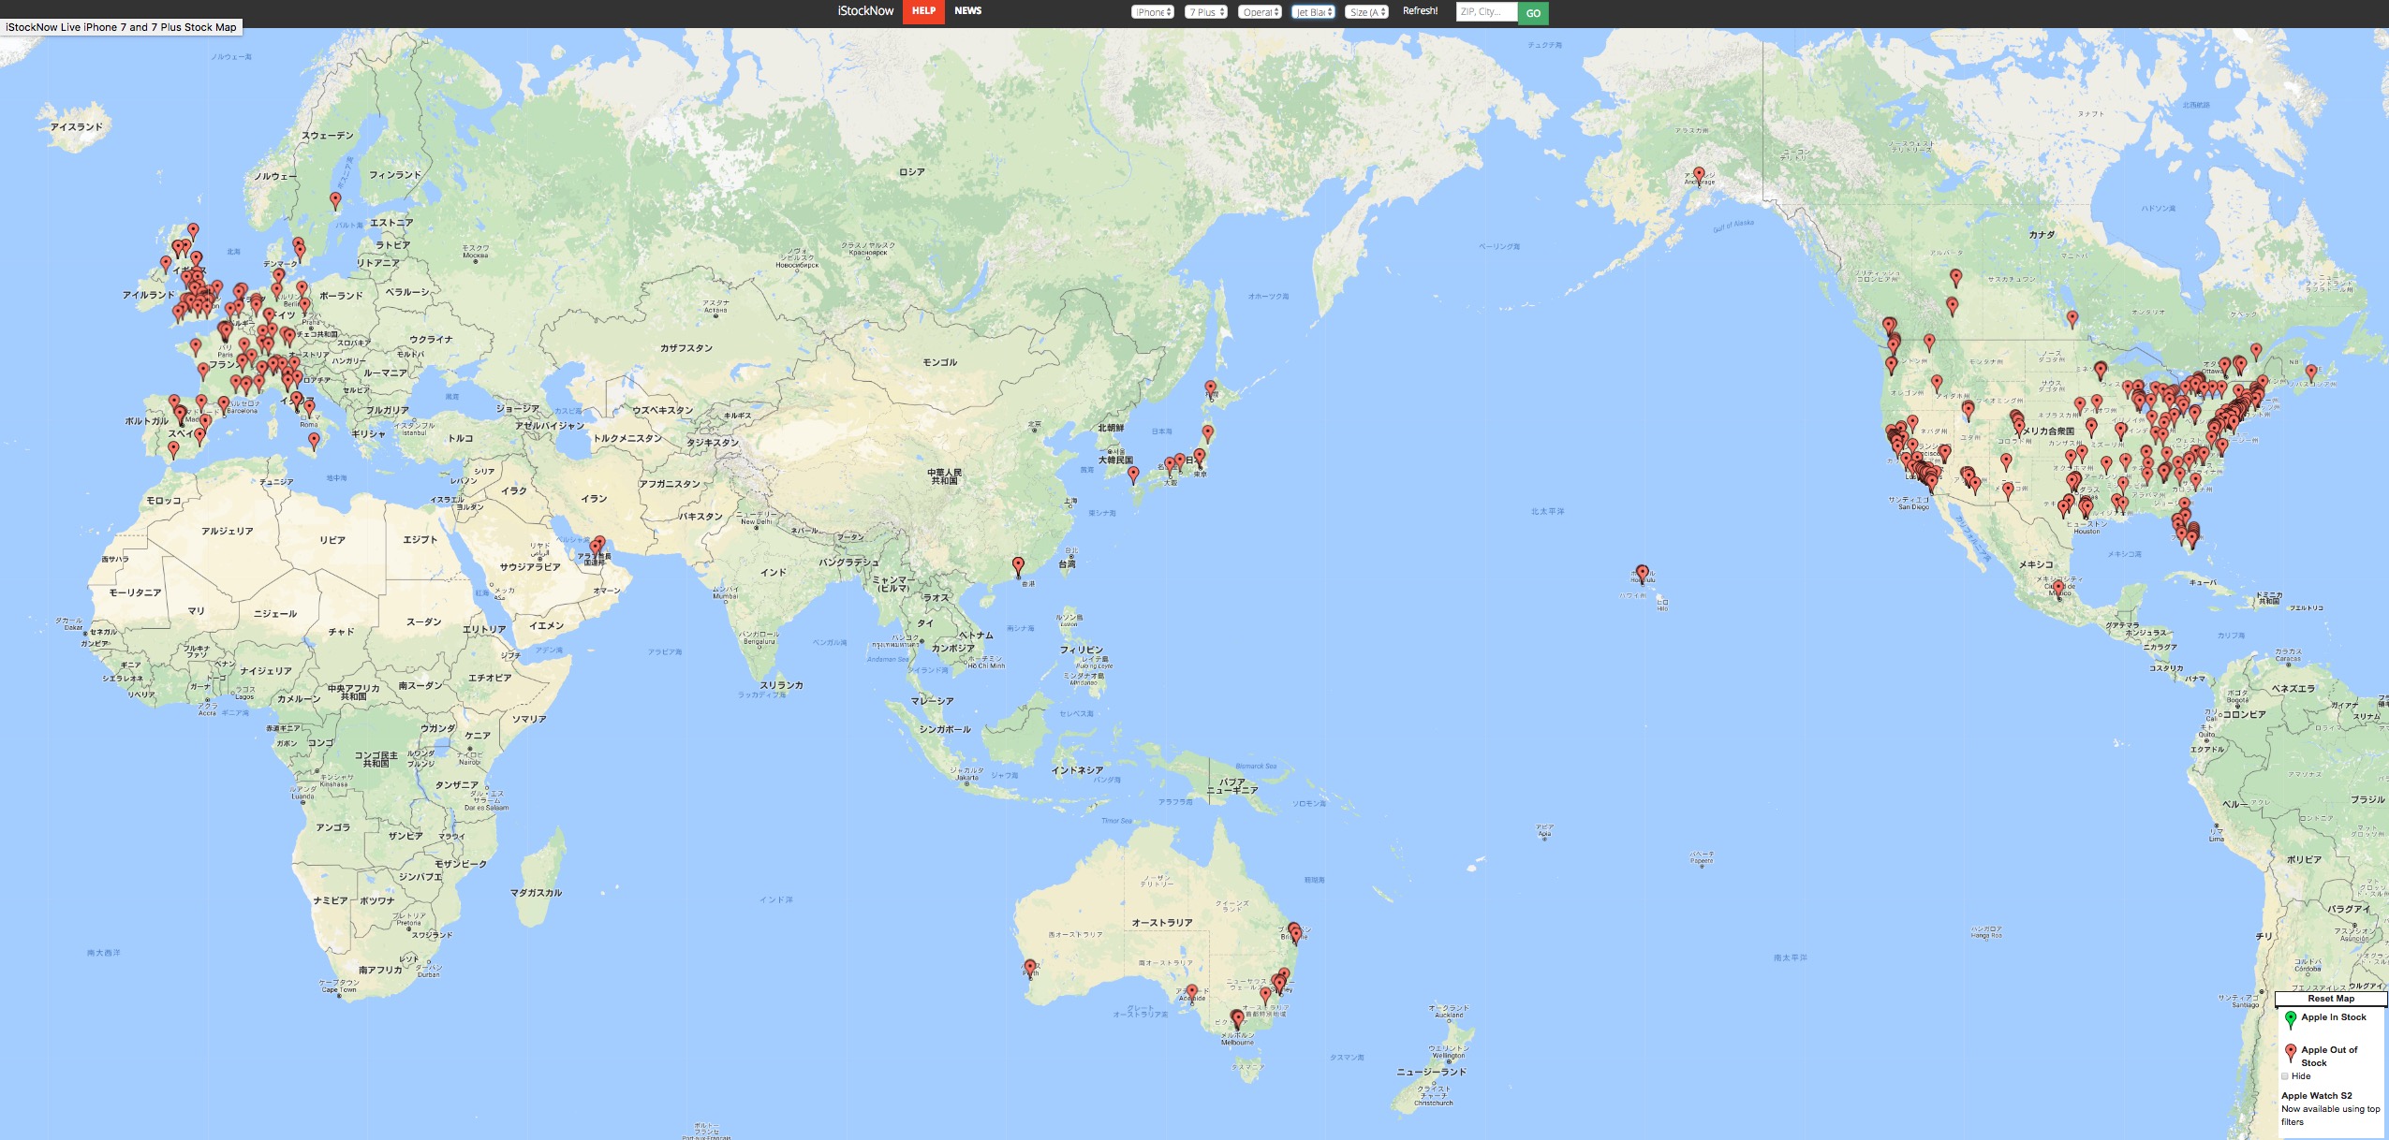The image size is (2389, 1140).
Task: Focus the ZIP, City search field
Action: (1485, 12)
